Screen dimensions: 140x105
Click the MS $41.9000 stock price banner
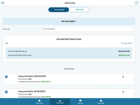point(69,21)
